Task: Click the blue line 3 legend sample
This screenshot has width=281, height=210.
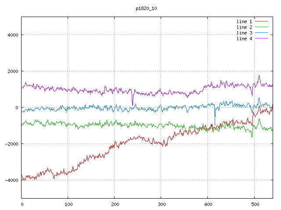Action: pyautogui.click(x=262, y=33)
